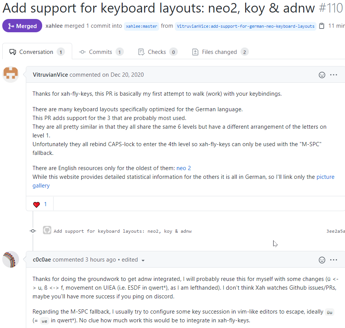Screen dimensions: 345x328
Task: Click the 'we' inline code snippet
Action: click(x=44, y=321)
